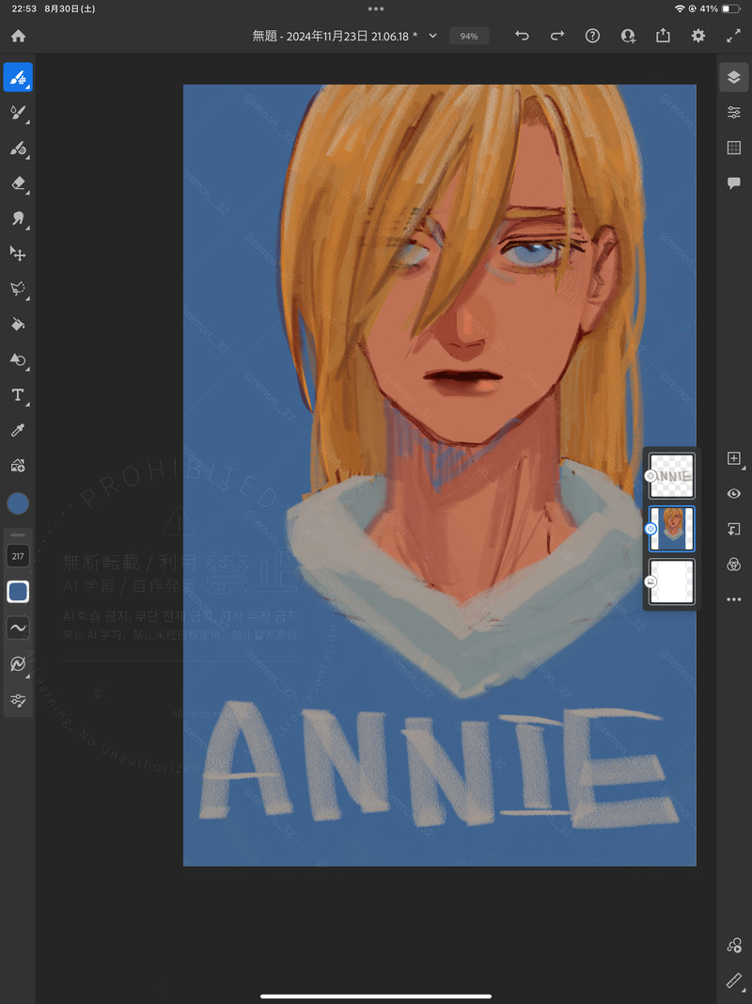
Task: Select the Paint Bucket fill tool
Action: click(x=18, y=325)
